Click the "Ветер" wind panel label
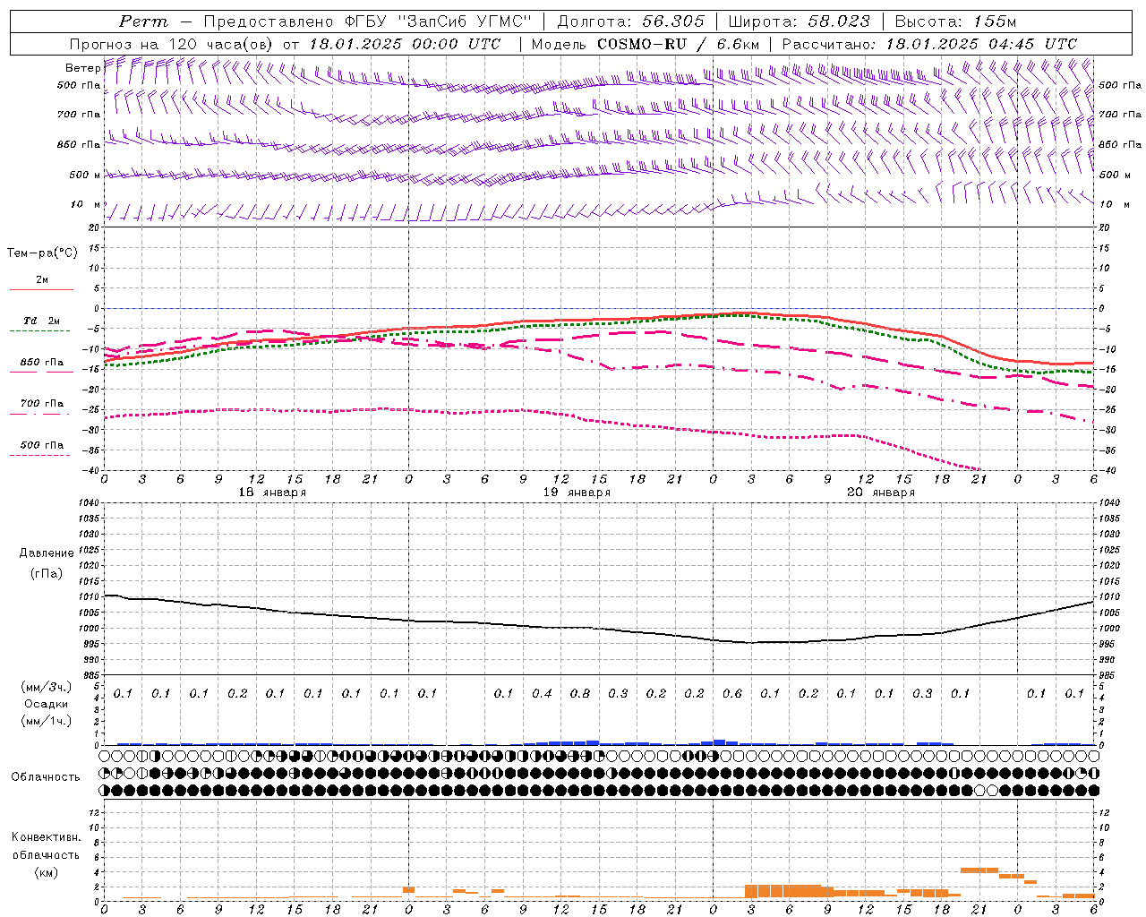Image resolution: width=1146 pixels, height=917 pixels. [82, 68]
